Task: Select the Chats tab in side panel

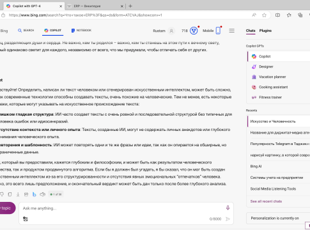Action: point(251,31)
